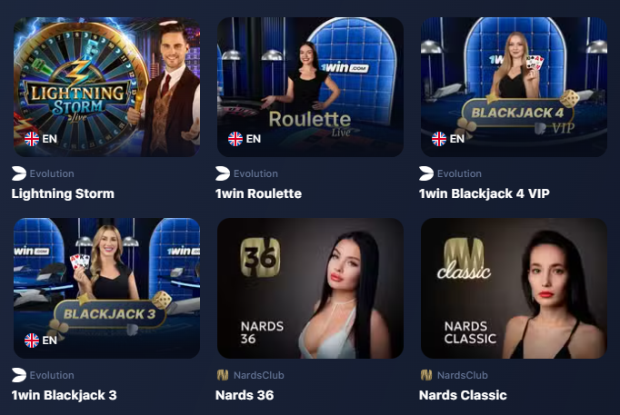Click UK flag icon on Lightning Storm card

tap(32, 139)
